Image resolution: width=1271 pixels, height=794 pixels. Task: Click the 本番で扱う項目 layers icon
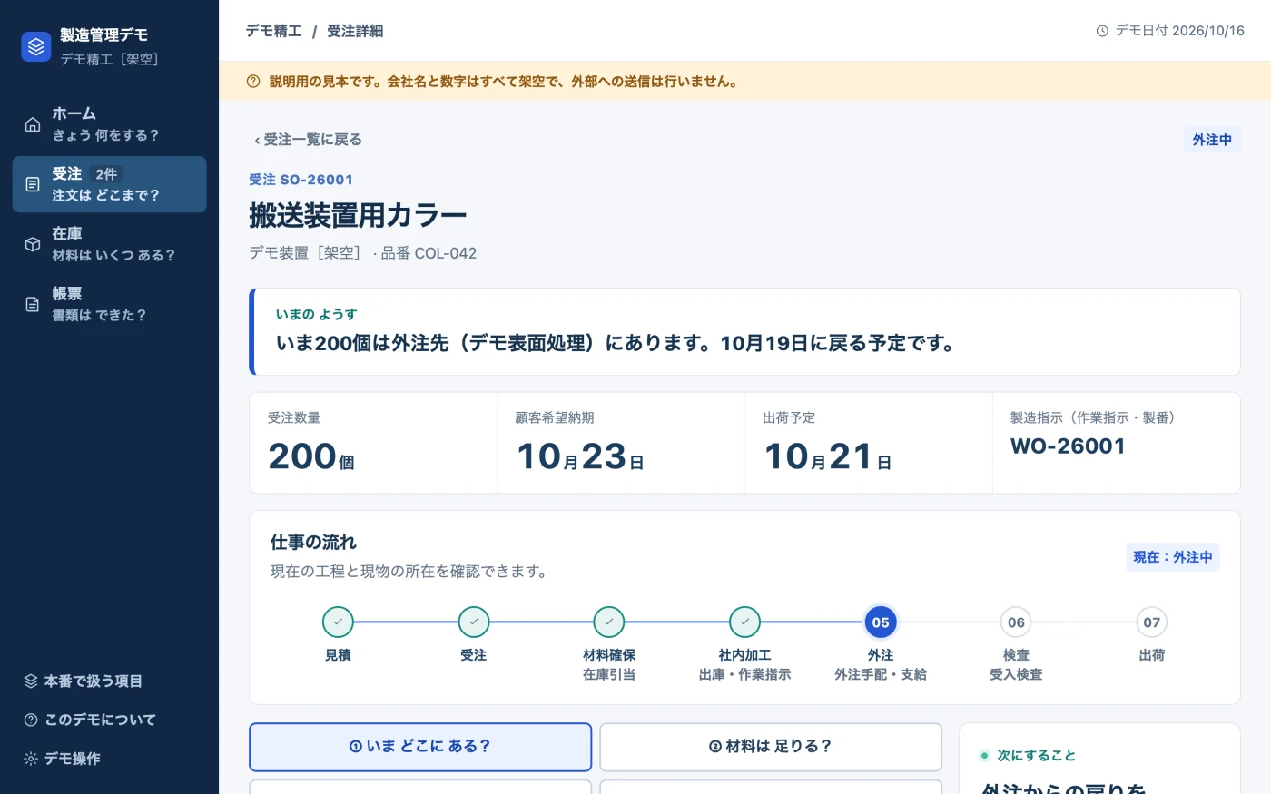31,681
